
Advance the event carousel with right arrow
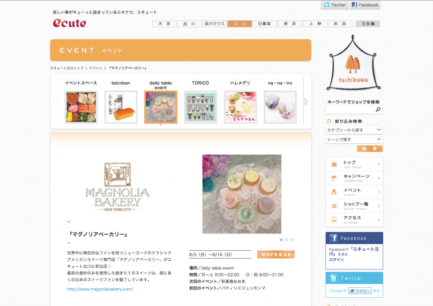click(x=305, y=101)
